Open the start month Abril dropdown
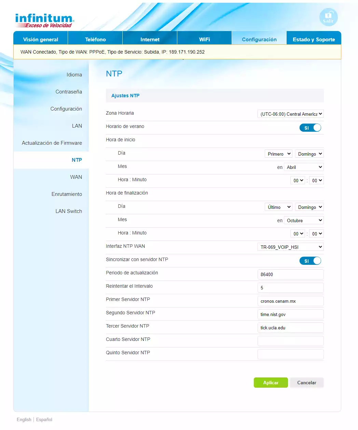This screenshot has height=430, width=358. click(304, 167)
